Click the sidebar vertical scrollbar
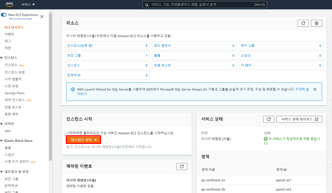Image resolution: width=332 pixels, height=193 pixels. pyautogui.click(x=51, y=87)
